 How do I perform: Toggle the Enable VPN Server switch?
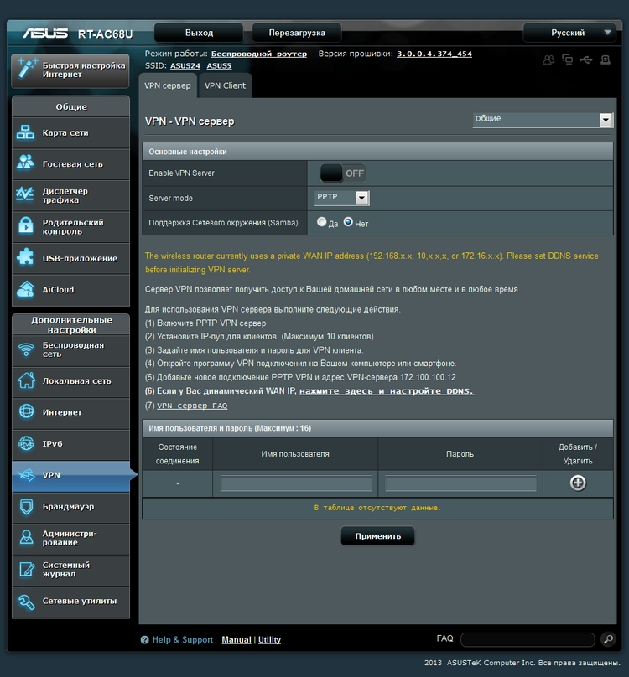343,173
